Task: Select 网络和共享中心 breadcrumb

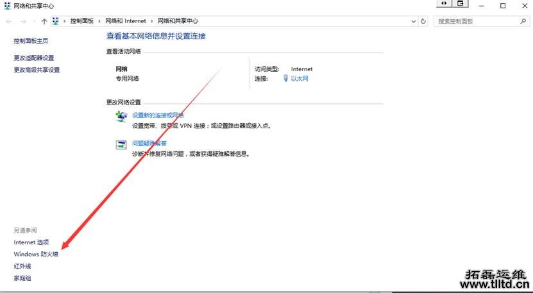Action: (178, 21)
